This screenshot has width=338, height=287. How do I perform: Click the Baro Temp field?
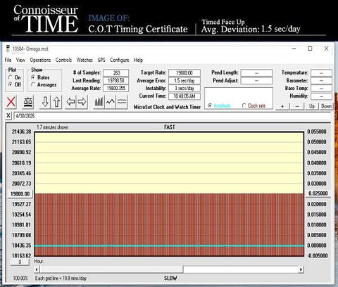tap(321, 89)
